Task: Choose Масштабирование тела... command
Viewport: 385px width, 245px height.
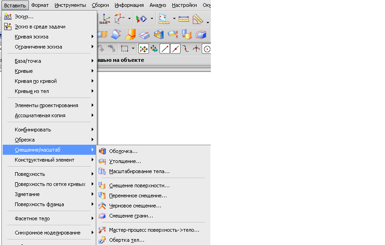Action: (154, 171)
